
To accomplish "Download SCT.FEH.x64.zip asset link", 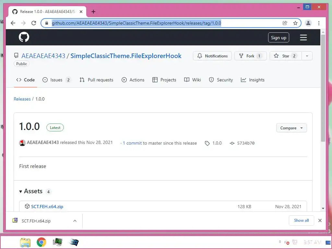I will (47, 207).
